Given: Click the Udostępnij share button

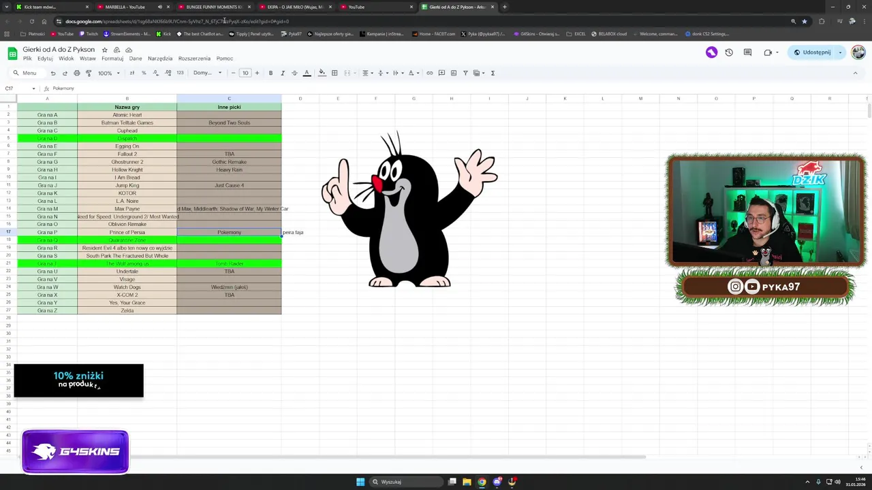Looking at the screenshot, I should click(x=812, y=52).
